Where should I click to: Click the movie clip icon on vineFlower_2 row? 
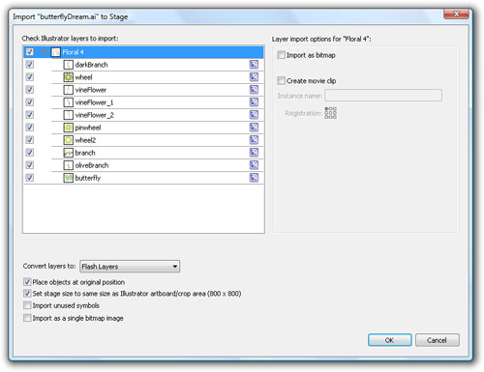254,115
